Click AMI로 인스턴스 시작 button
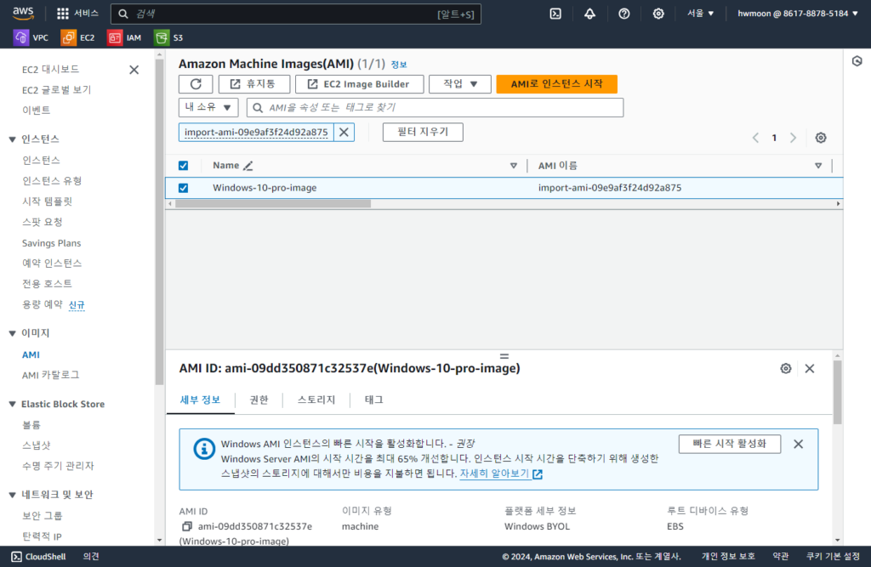871x567 pixels. click(556, 84)
